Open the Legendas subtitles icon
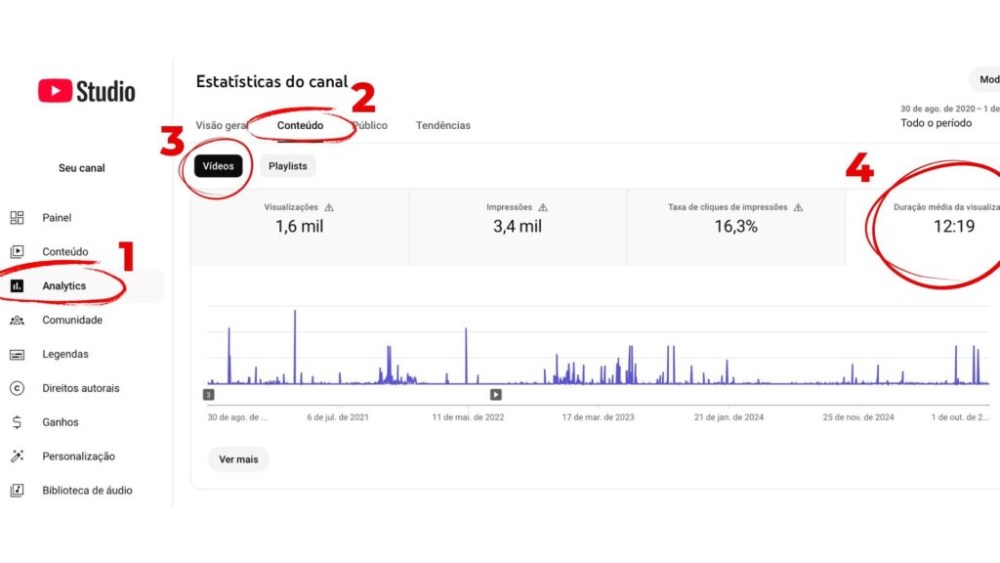Image resolution: width=1000 pixels, height=563 pixels. (x=17, y=354)
